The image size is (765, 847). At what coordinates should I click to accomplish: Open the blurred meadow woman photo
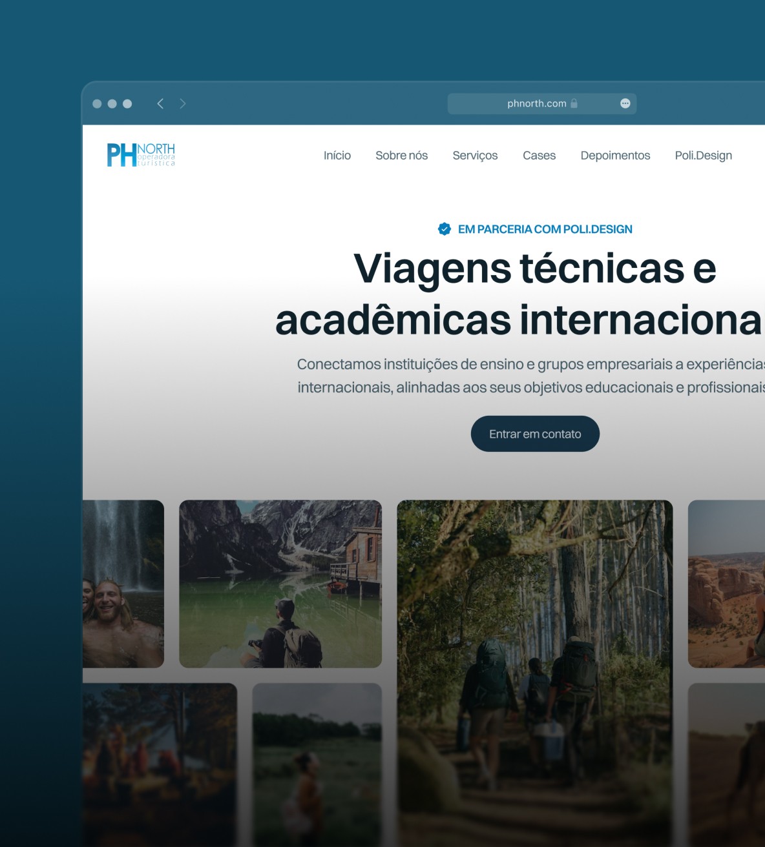click(x=317, y=765)
